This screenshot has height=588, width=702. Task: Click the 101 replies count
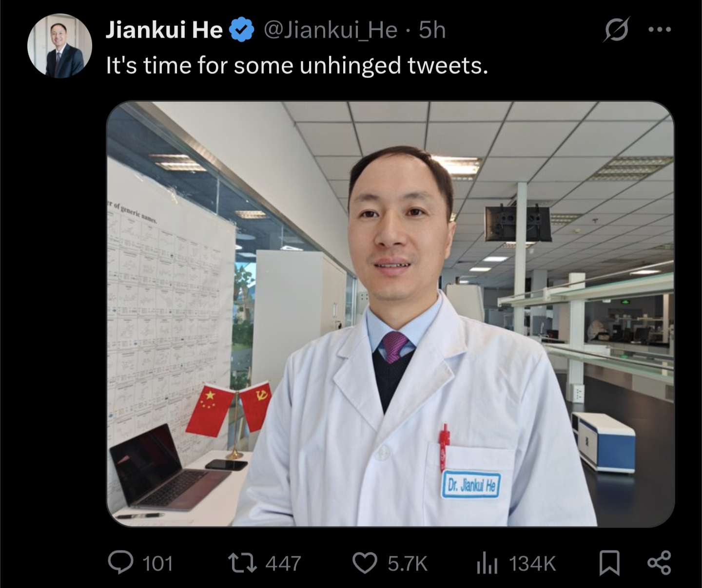pos(157,564)
